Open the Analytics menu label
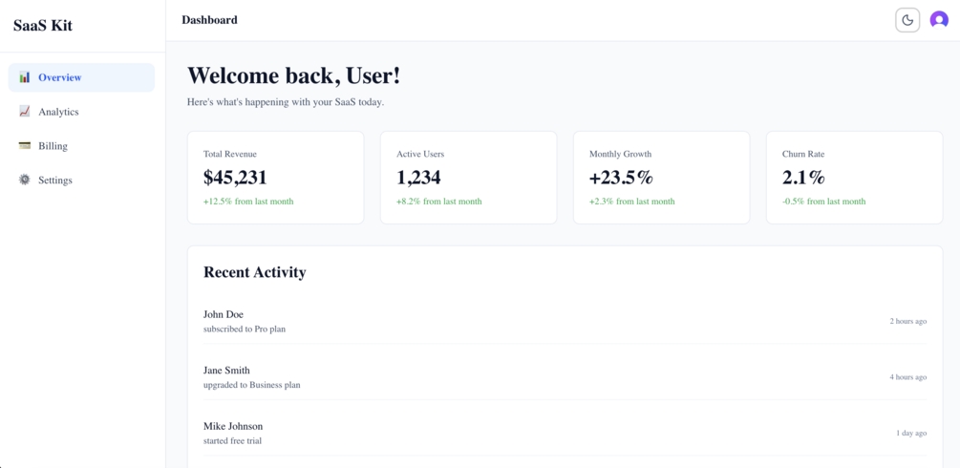The height and width of the screenshot is (468, 960). (x=59, y=112)
